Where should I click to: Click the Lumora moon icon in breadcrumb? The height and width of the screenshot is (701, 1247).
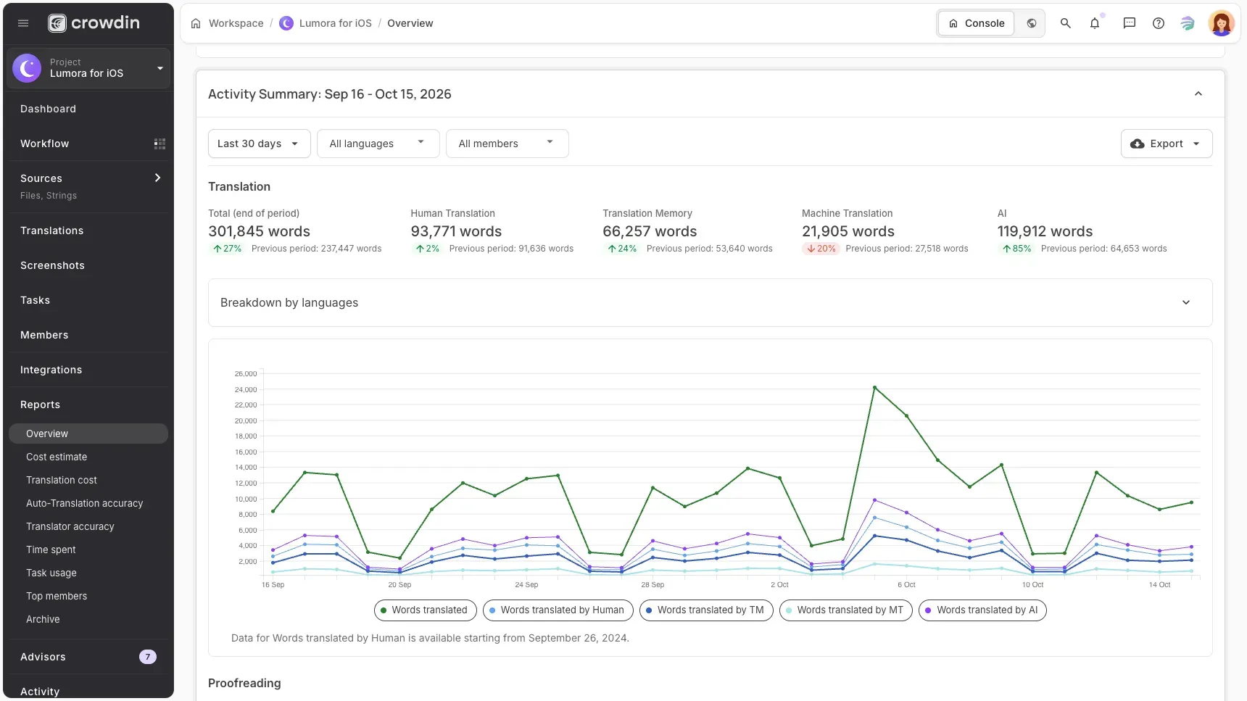(286, 23)
